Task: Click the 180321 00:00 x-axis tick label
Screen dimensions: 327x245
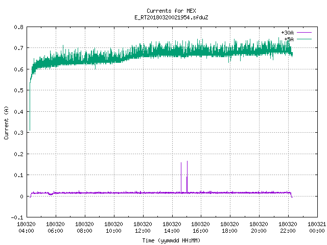Action: click(x=317, y=228)
